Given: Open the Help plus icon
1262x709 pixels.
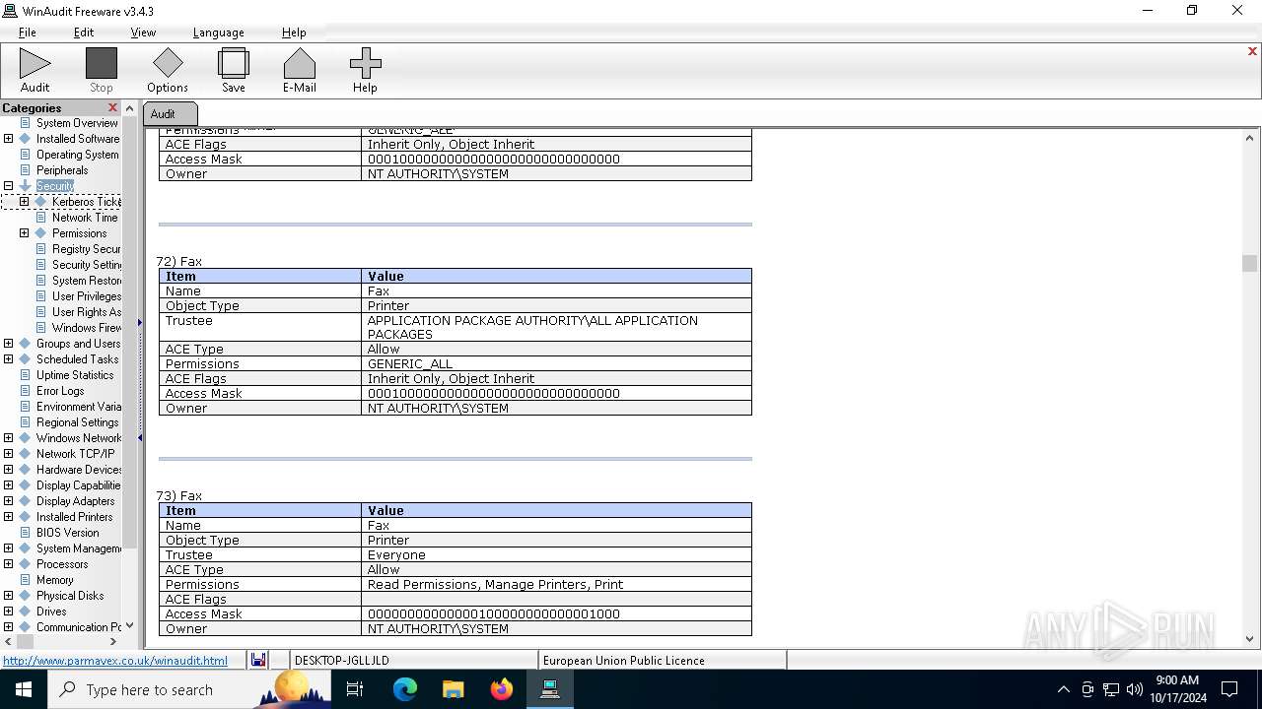Looking at the screenshot, I should [365, 71].
